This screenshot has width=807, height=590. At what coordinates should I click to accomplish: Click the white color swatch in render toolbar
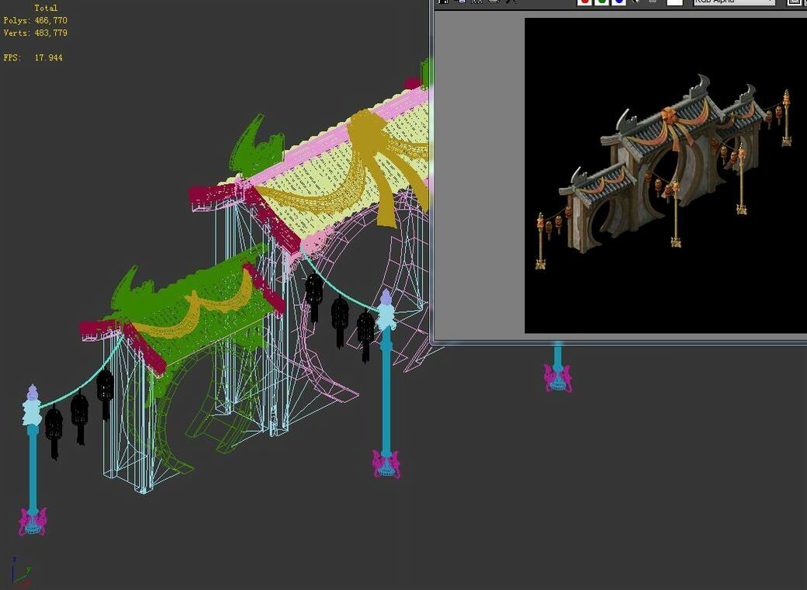click(x=674, y=2)
